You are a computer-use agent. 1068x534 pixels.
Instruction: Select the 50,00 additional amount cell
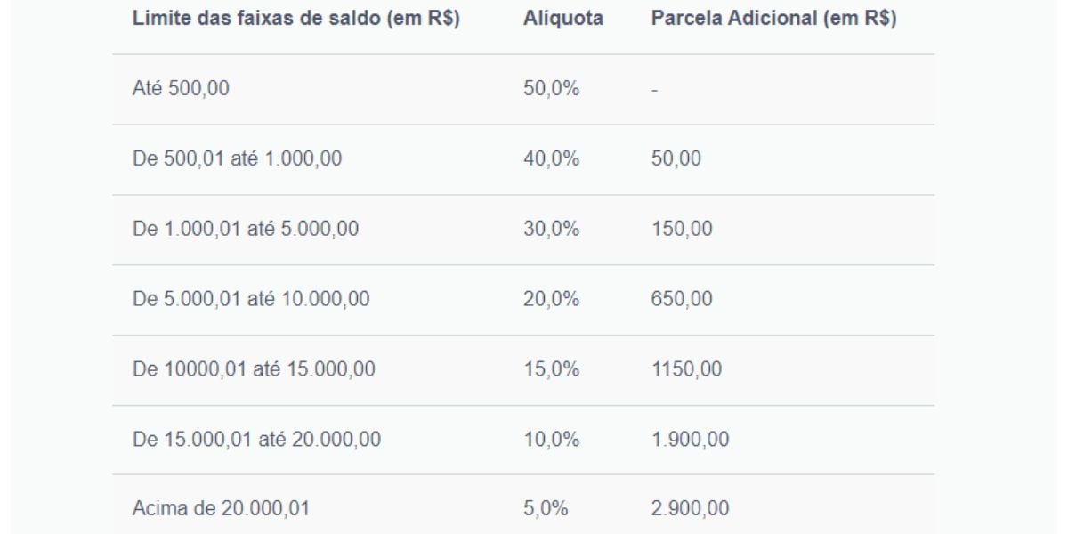coord(676,159)
